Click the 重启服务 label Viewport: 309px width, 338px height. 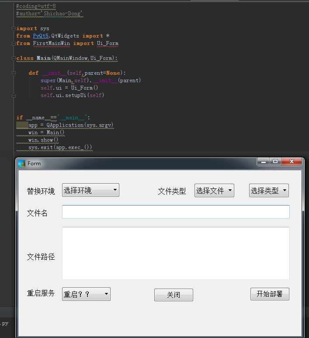pos(41,293)
